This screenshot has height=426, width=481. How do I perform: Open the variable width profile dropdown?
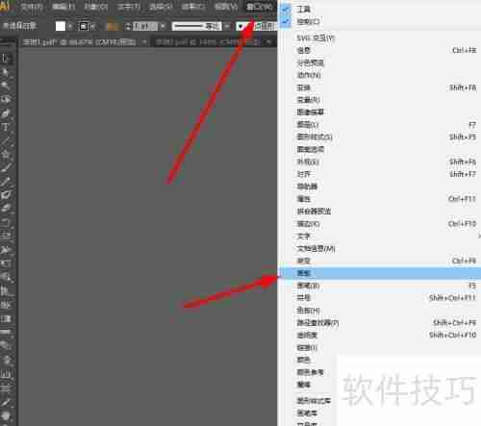227,26
